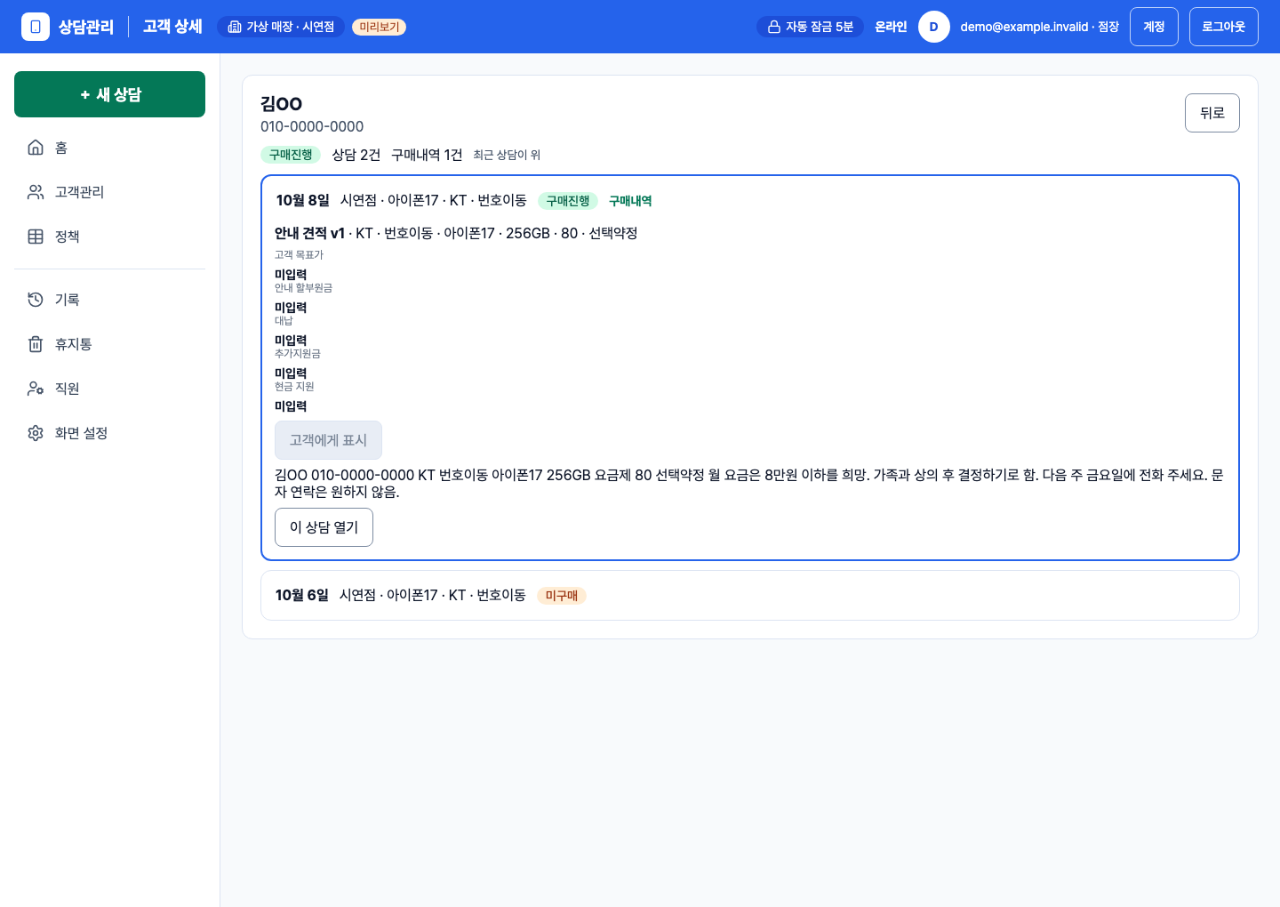Click the customer name 김OO heading

coord(282,104)
